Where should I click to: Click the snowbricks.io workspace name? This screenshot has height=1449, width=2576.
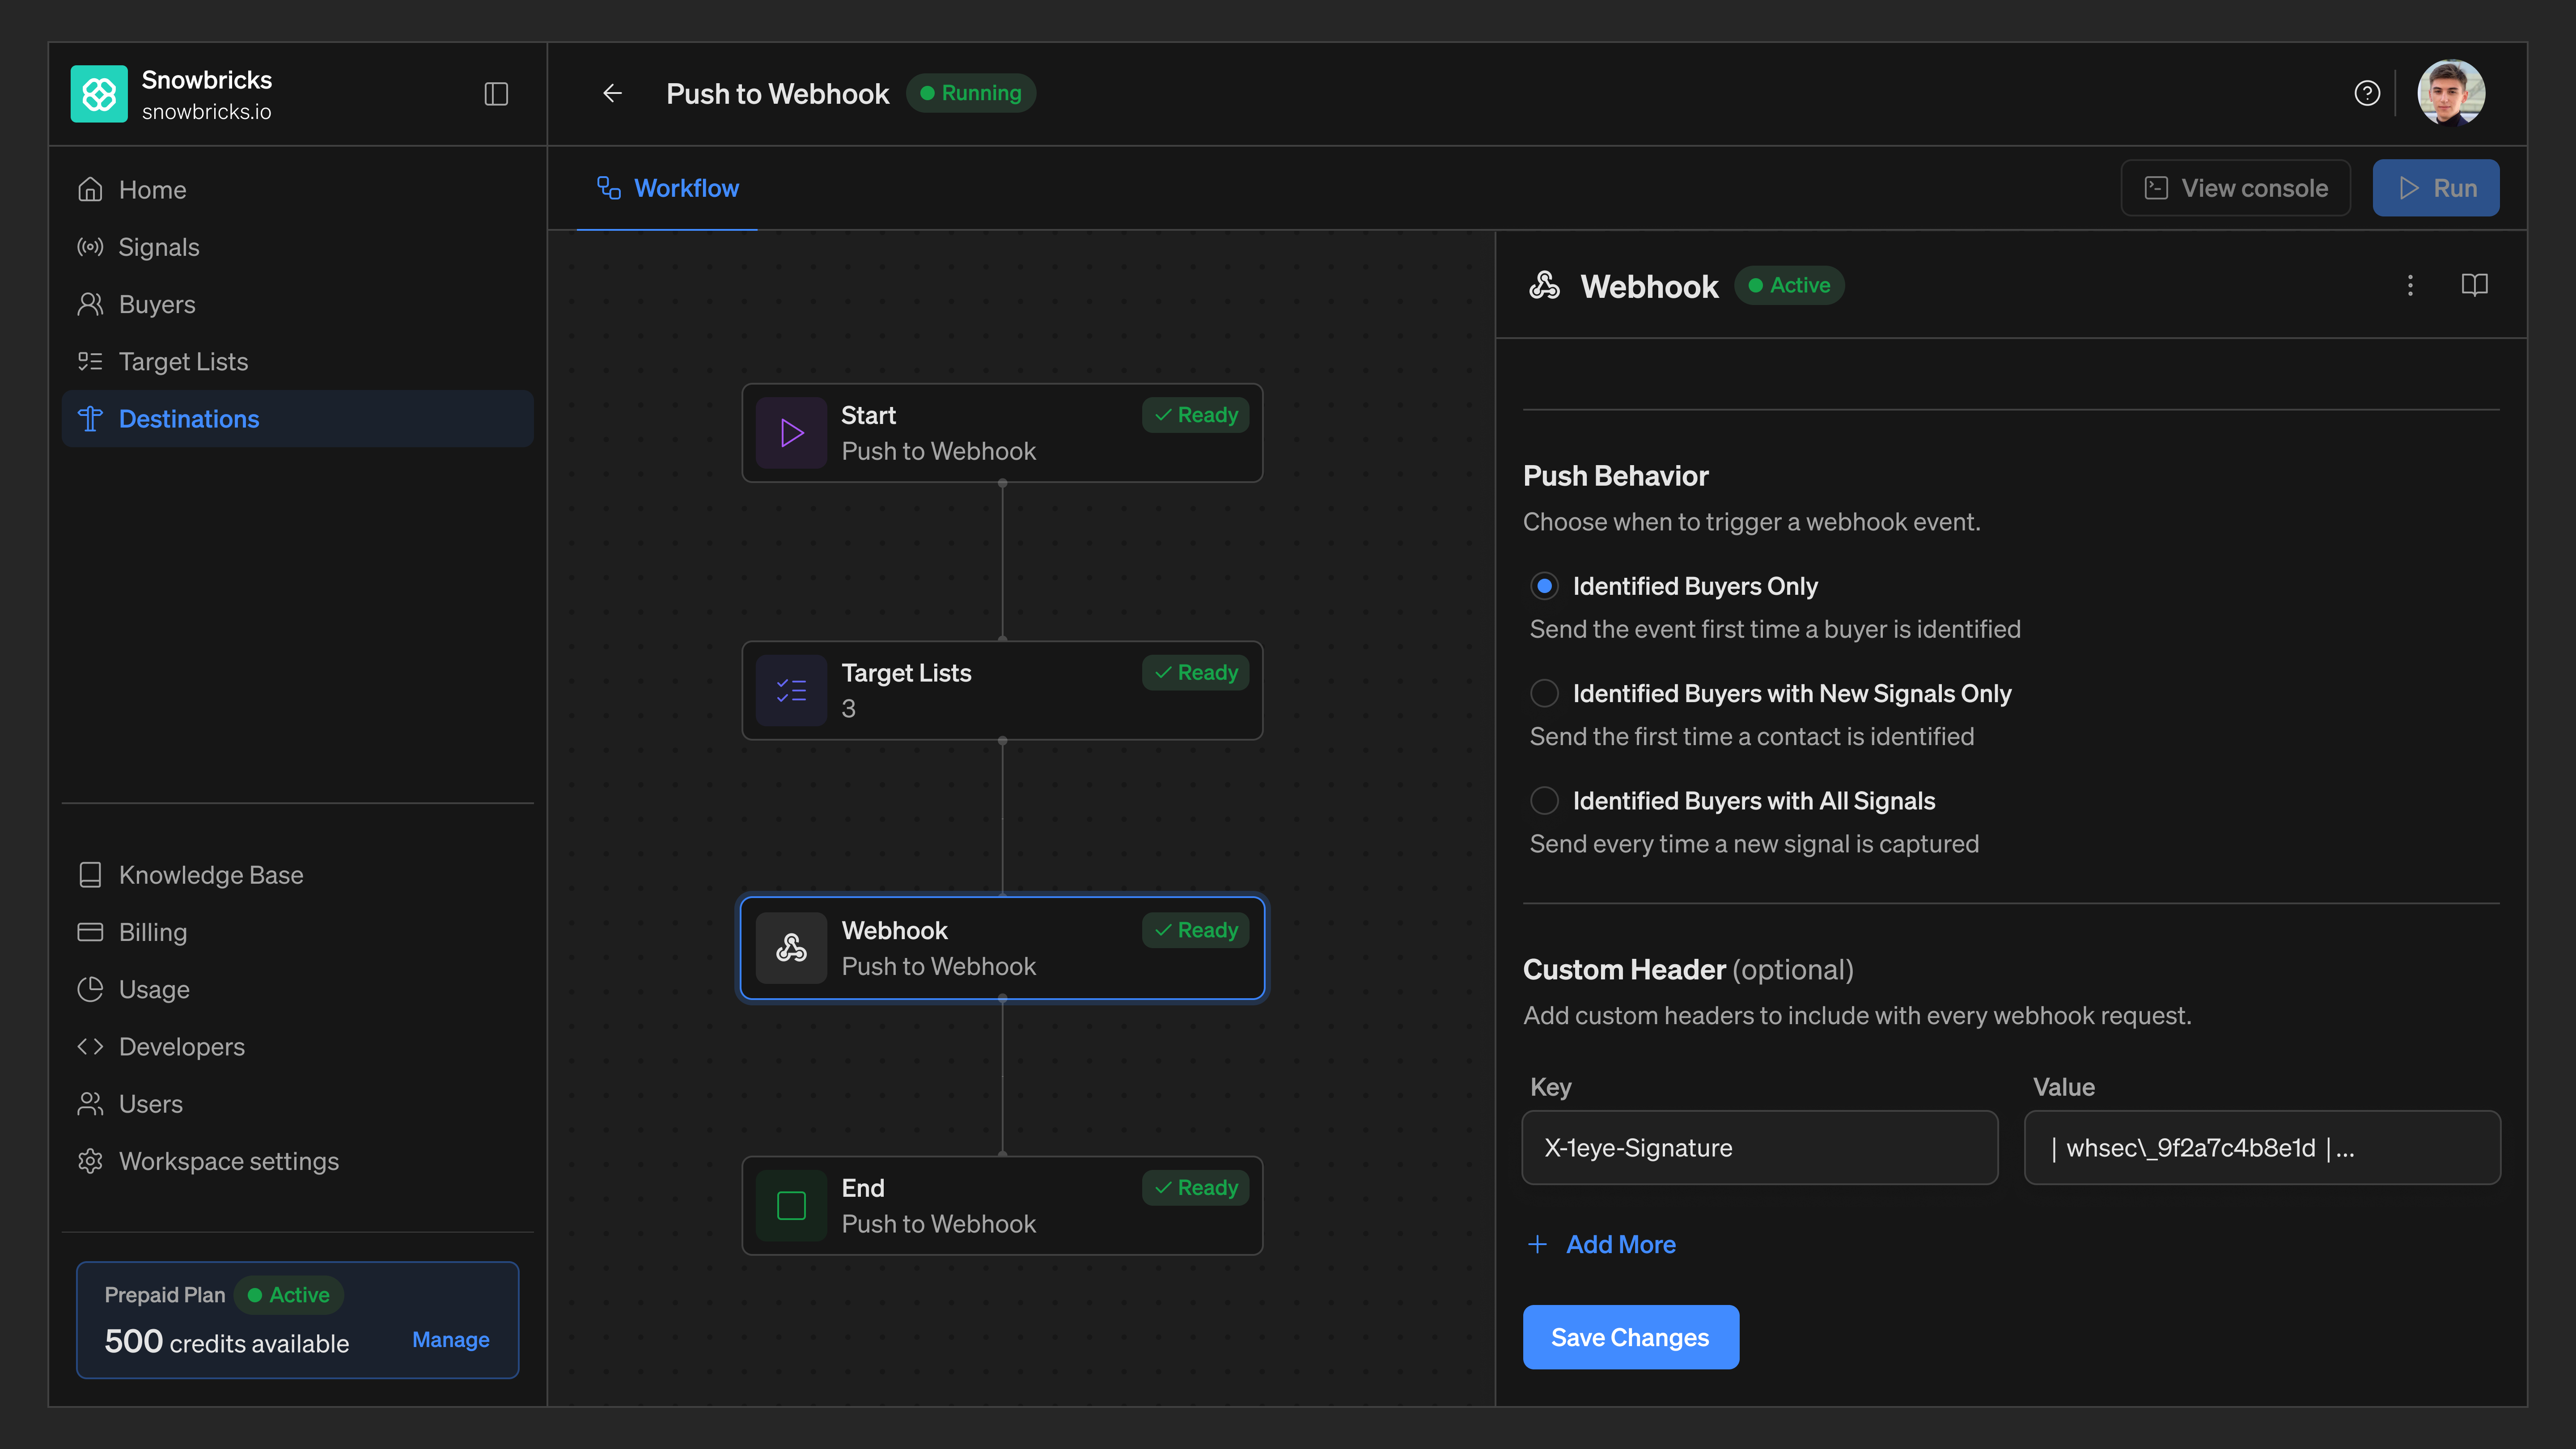pyautogui.click(x=206, y=112)
